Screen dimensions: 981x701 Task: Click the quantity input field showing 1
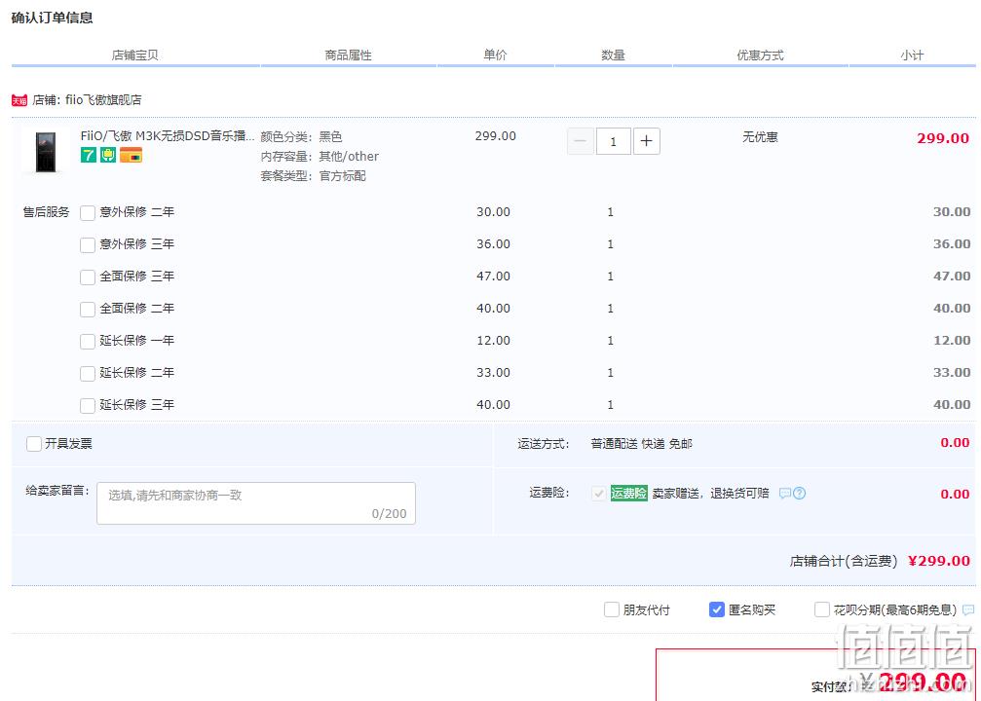pos(613,141)
